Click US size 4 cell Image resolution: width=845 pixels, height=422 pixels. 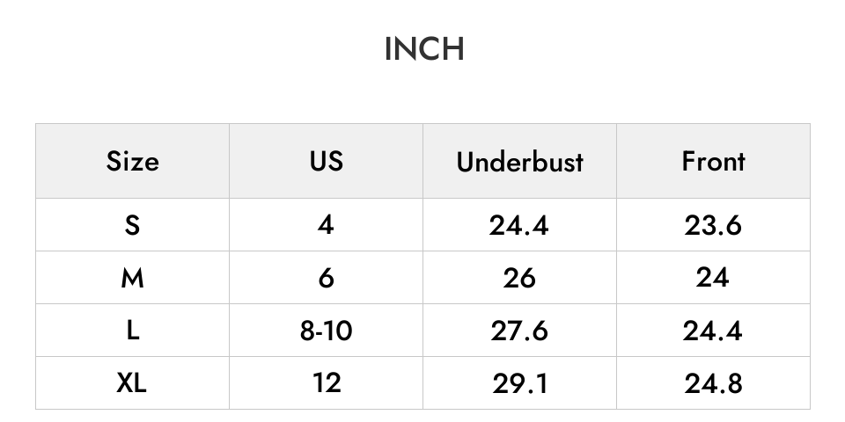326,224
